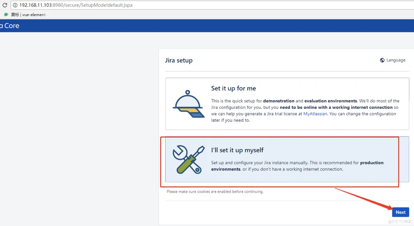414x226 pixels.
Task: Select the browser URL address field
Action: (x=212, y=5)
